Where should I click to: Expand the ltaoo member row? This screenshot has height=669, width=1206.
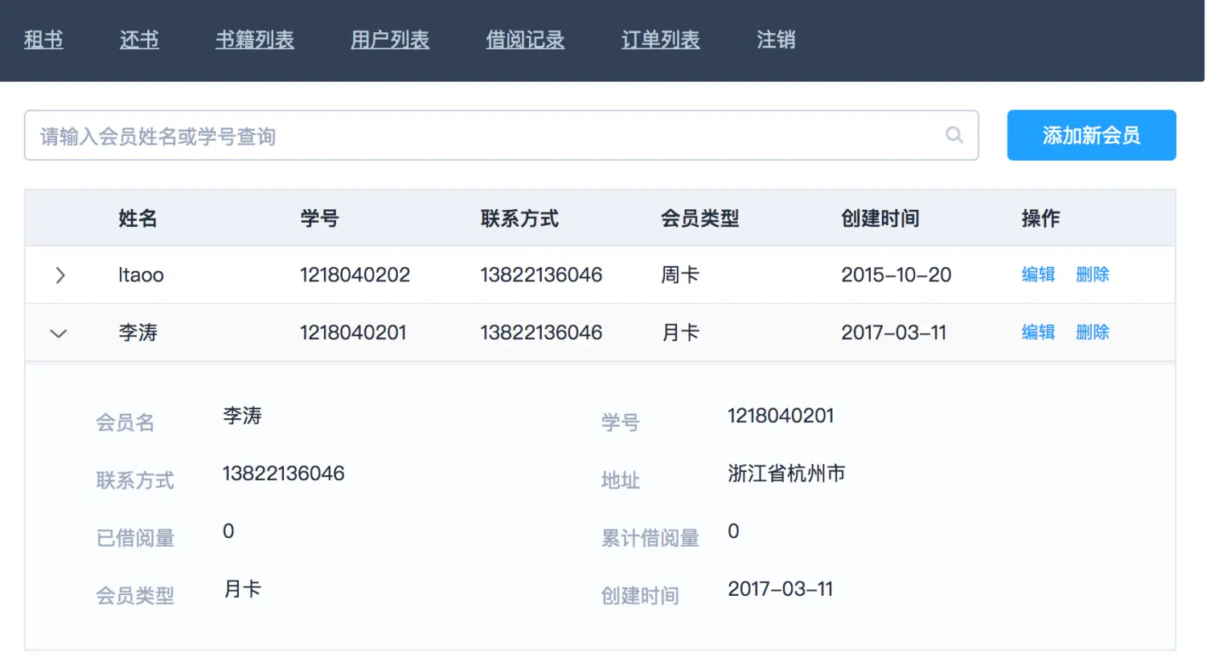click(x=59, y=275)
